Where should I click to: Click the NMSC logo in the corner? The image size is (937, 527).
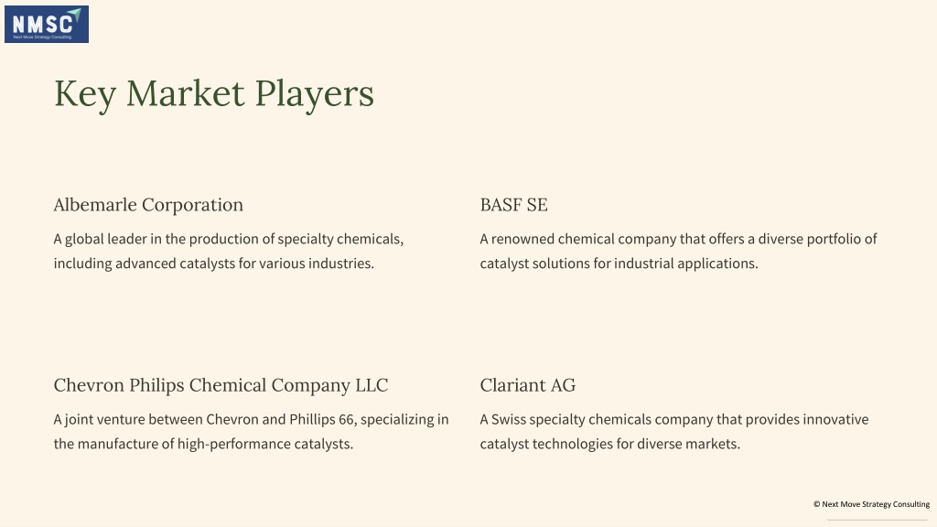coord(47,25)
